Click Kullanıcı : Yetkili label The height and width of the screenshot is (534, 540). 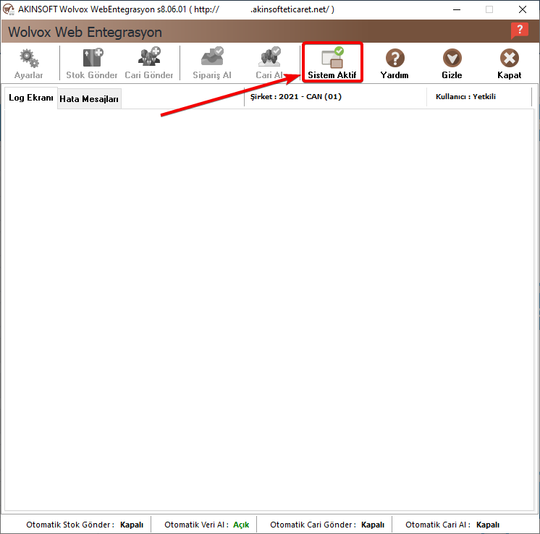pos(465,97)
